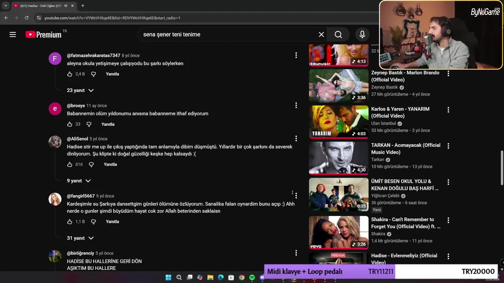Reply to @broeys with Yanıtla
Viewport: 504px width, 283px height.
108,124
